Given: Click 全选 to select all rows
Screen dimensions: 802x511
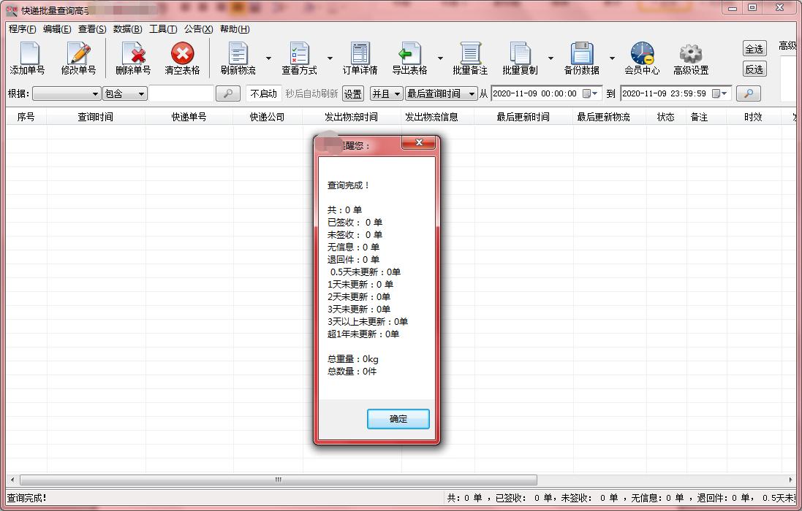Looking at the screenshot, I should point(754,48).
